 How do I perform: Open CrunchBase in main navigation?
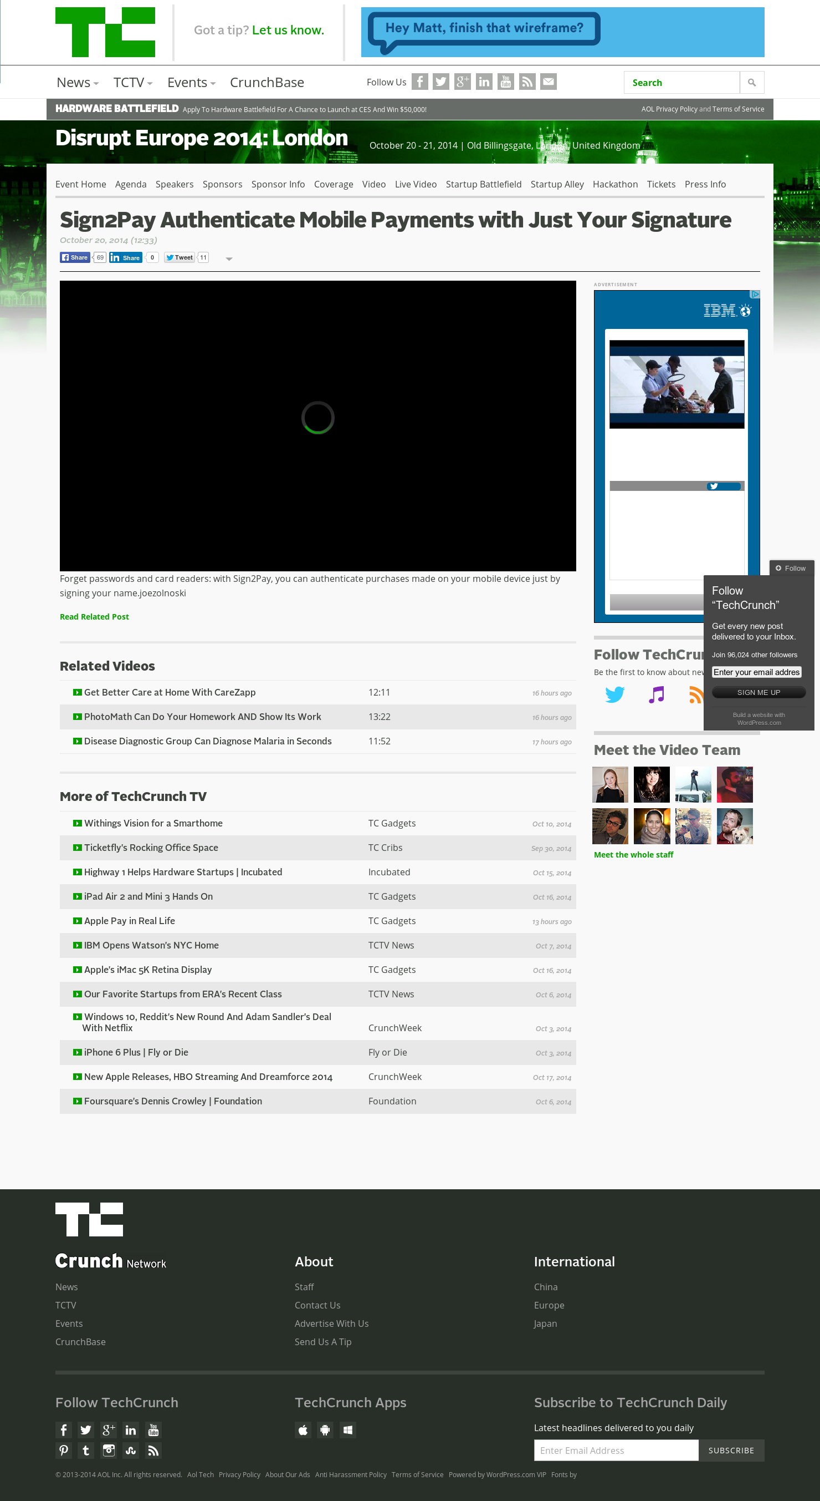click(266, 82)
